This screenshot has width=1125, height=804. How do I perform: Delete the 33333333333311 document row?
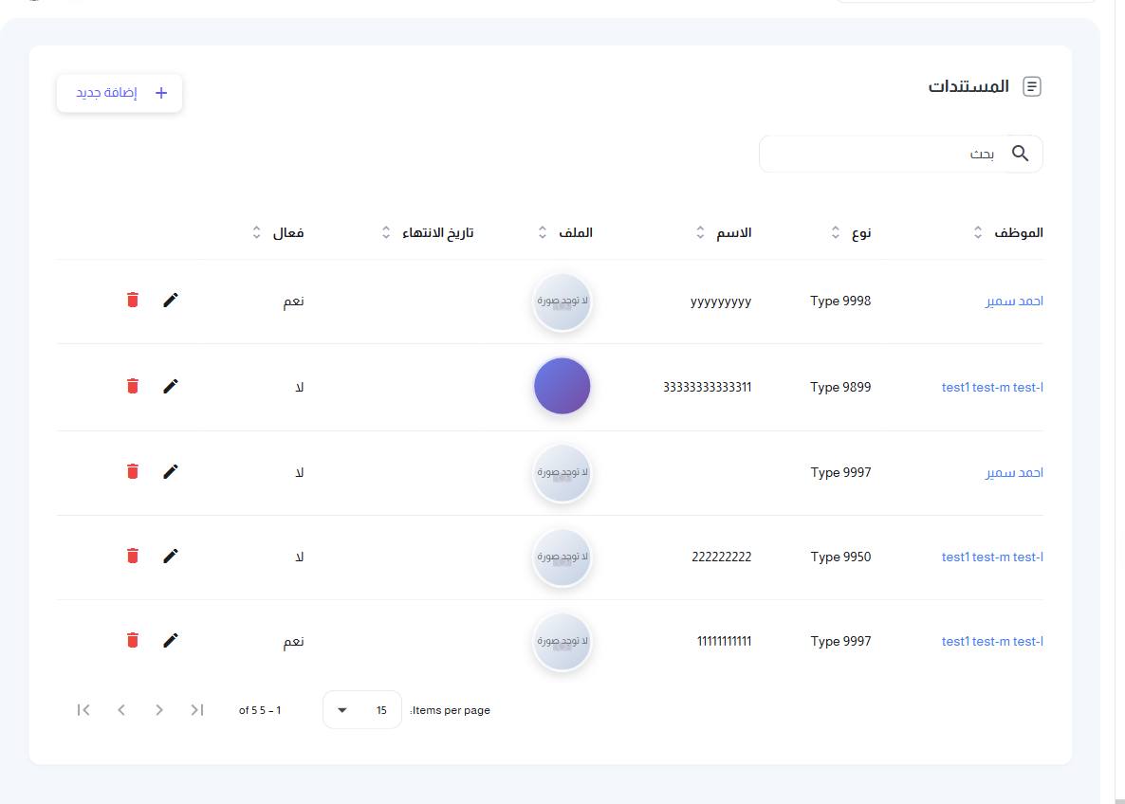pyautogui.click(x=133, y=386)
